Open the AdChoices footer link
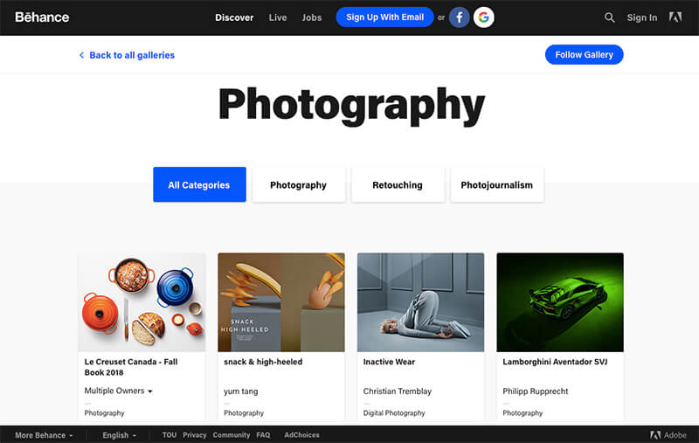 [301, 435]
